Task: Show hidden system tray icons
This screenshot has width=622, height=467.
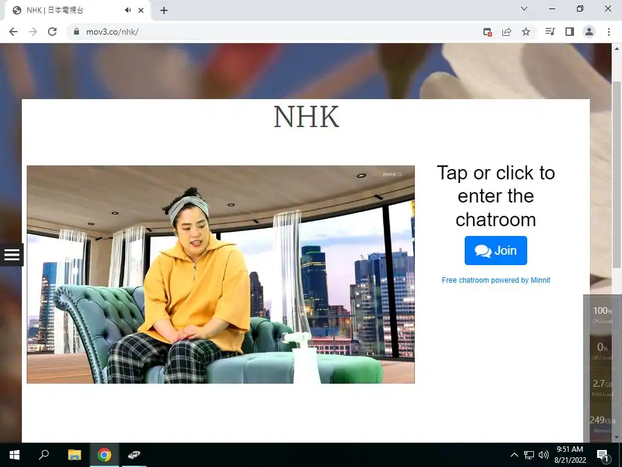Action: coord(514,455)
